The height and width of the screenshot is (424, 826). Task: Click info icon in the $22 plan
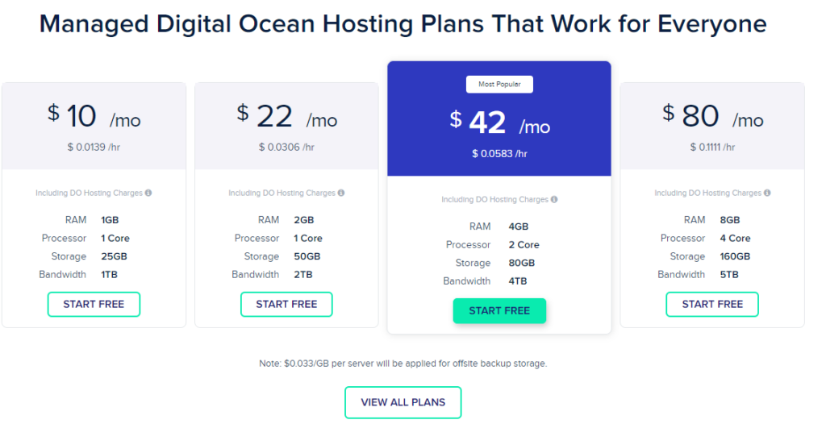(x=341, y=193)
